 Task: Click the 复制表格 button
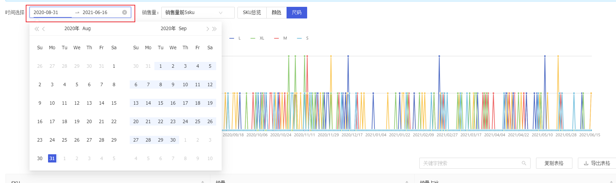pyautogui.click(x=554, y=163)
